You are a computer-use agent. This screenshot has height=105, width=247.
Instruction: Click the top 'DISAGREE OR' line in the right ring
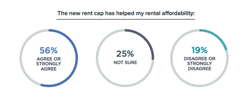coord(199,59)
